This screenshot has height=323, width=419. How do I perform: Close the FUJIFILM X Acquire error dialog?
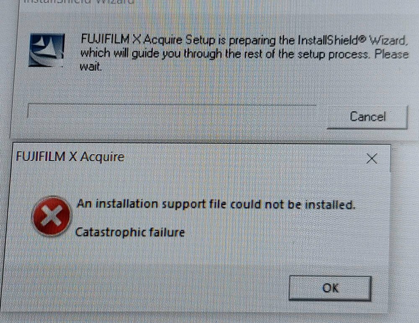(x=371, y=159)
